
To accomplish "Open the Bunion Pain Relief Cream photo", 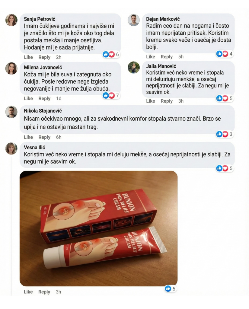I will (x=99, y=229).
